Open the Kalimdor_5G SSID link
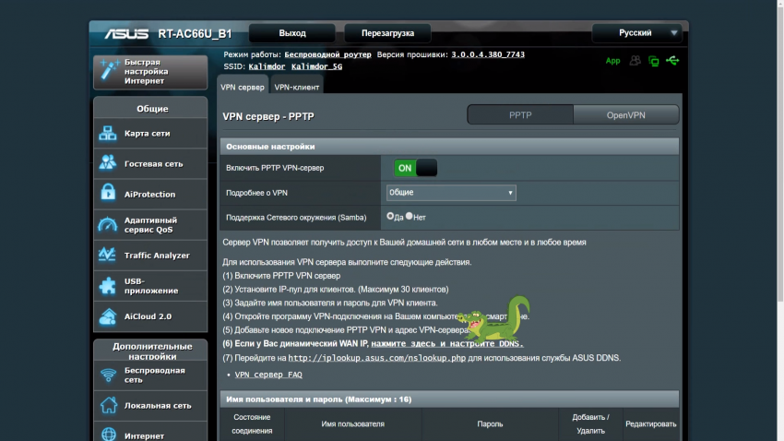Viewport: 784px width, 441px height. [x=317, y=66]
